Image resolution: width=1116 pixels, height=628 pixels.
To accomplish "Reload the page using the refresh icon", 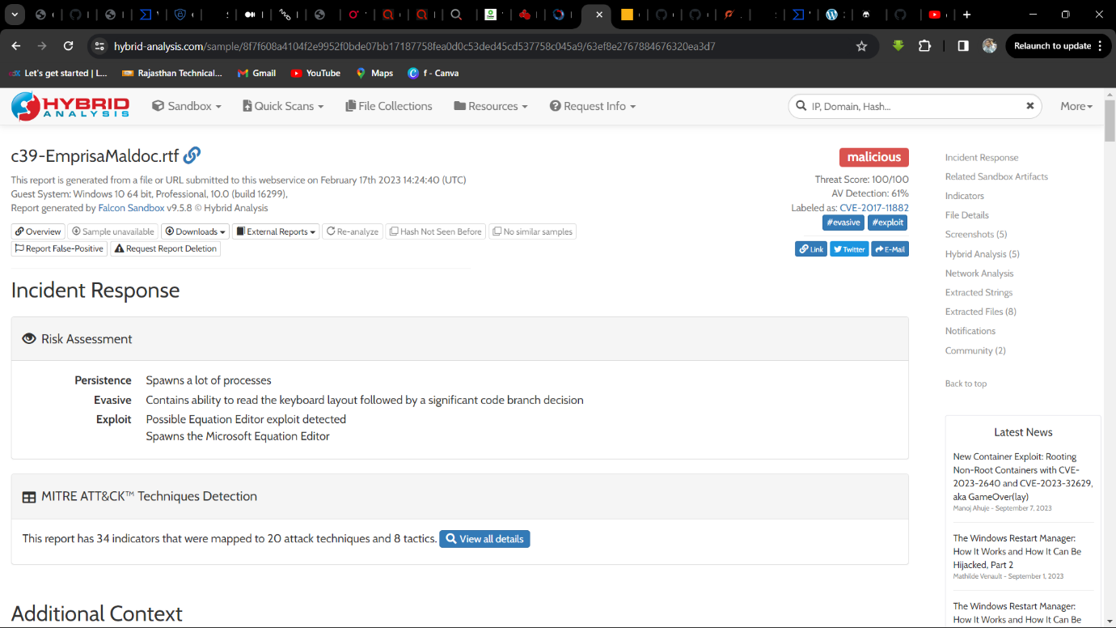I will (x=68, y=46).
